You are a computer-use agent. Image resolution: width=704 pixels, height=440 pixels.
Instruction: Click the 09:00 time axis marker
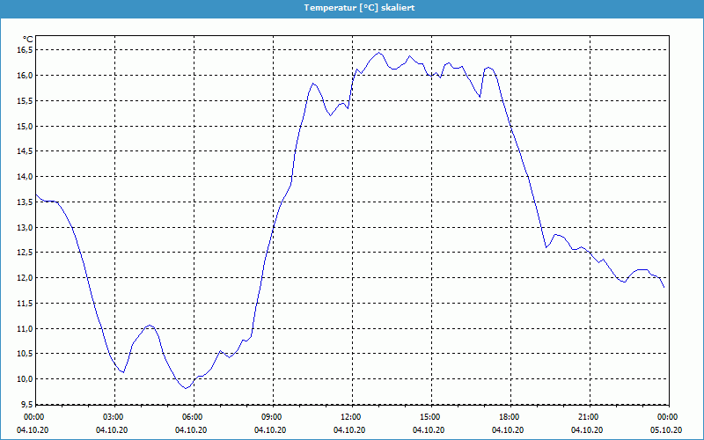click(x=271, y=417)
